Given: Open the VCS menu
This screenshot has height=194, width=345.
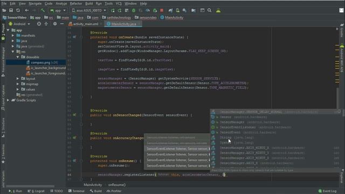Looking at the screenshot, I should [x=119, y=4].
